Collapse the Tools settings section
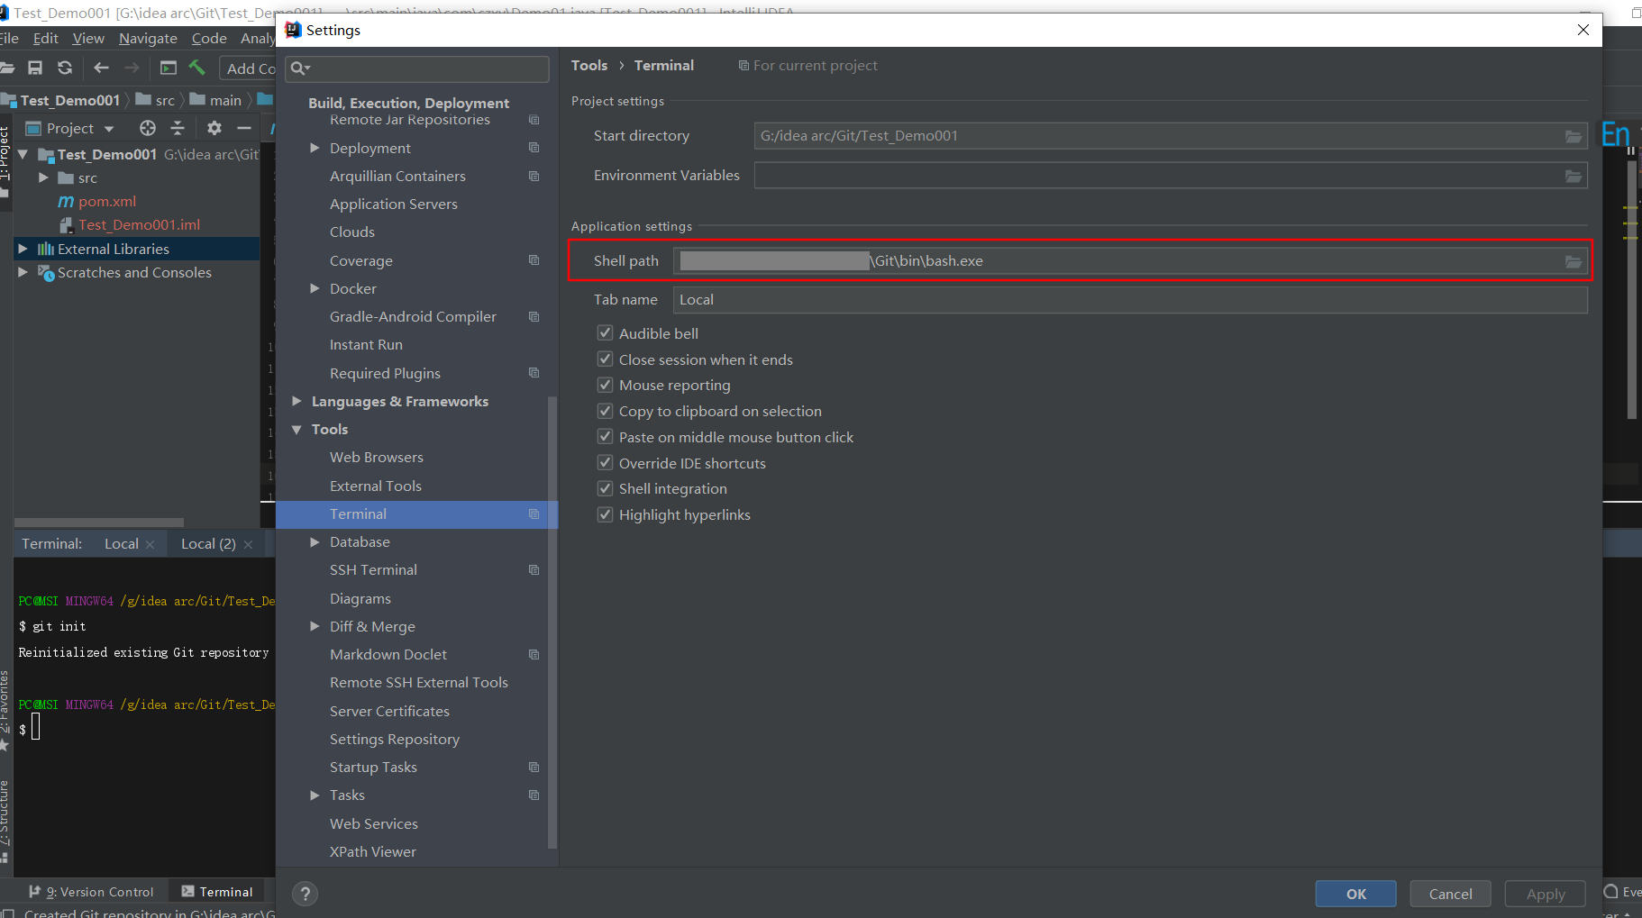This screenshot has width=1642, height=918. point(296,430)
